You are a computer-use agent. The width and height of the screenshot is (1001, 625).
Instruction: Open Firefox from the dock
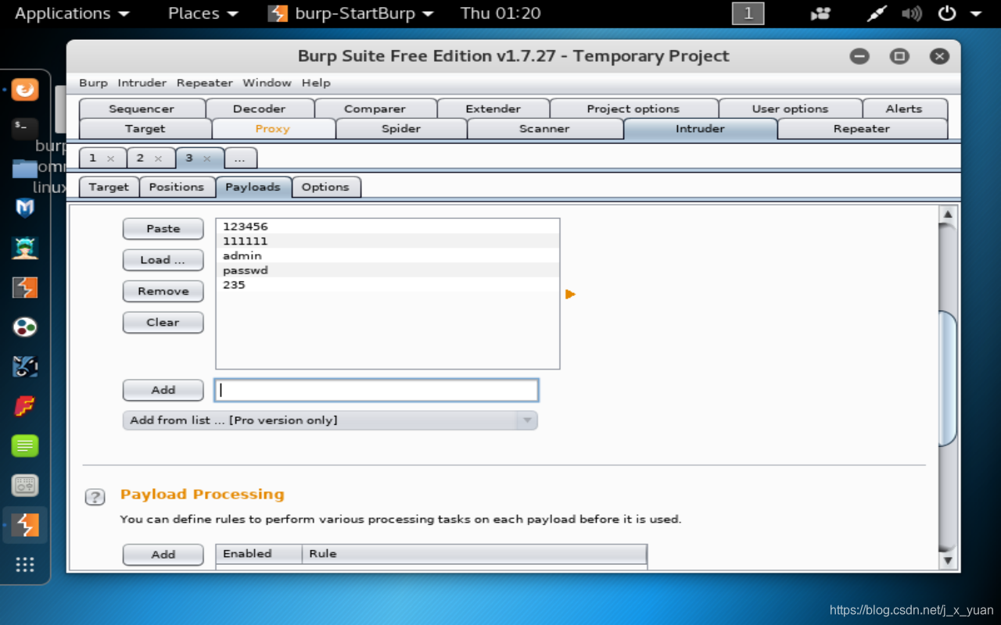[x=25, y=89]
